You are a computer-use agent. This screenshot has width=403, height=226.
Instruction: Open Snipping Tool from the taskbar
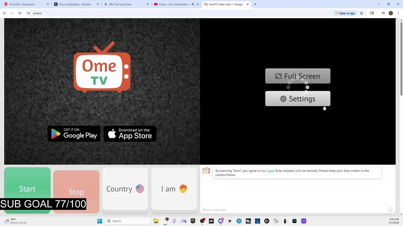[x=276, y=221]
